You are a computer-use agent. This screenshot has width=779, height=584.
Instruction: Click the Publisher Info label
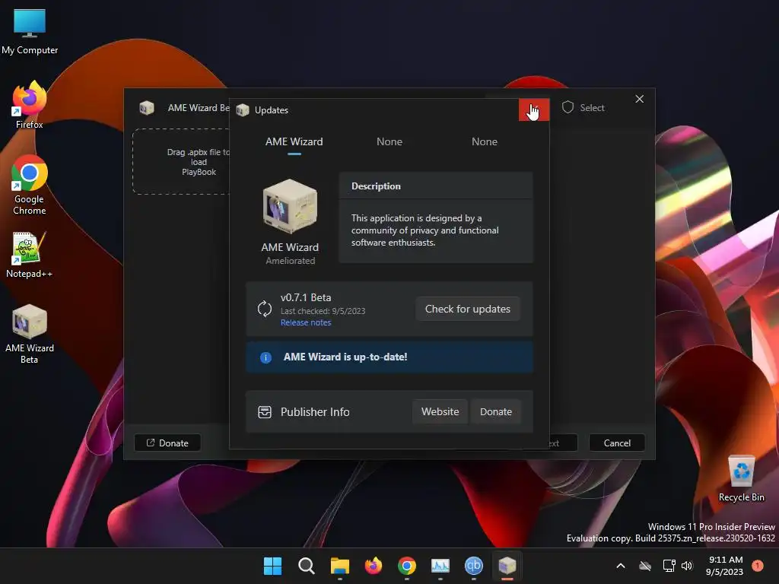pos(315,411)
